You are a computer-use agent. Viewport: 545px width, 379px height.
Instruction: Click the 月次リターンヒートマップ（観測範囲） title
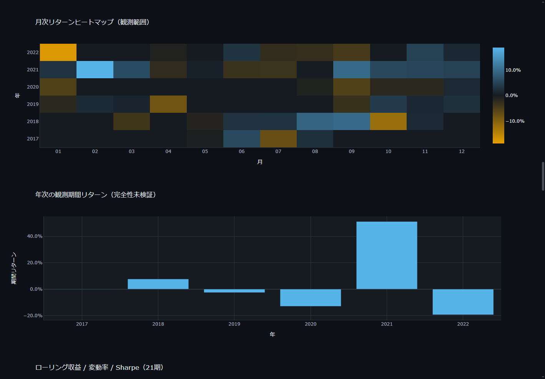(x=92, y=22)
